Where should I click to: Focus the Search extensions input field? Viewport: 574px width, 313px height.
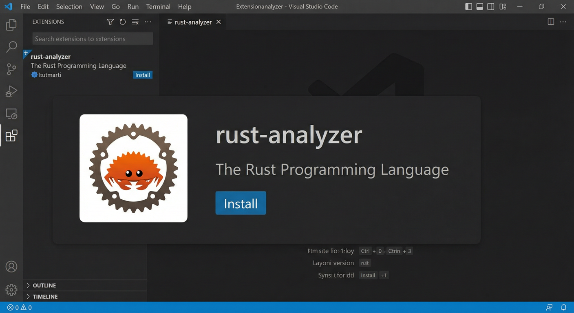[x=93, y=39]
